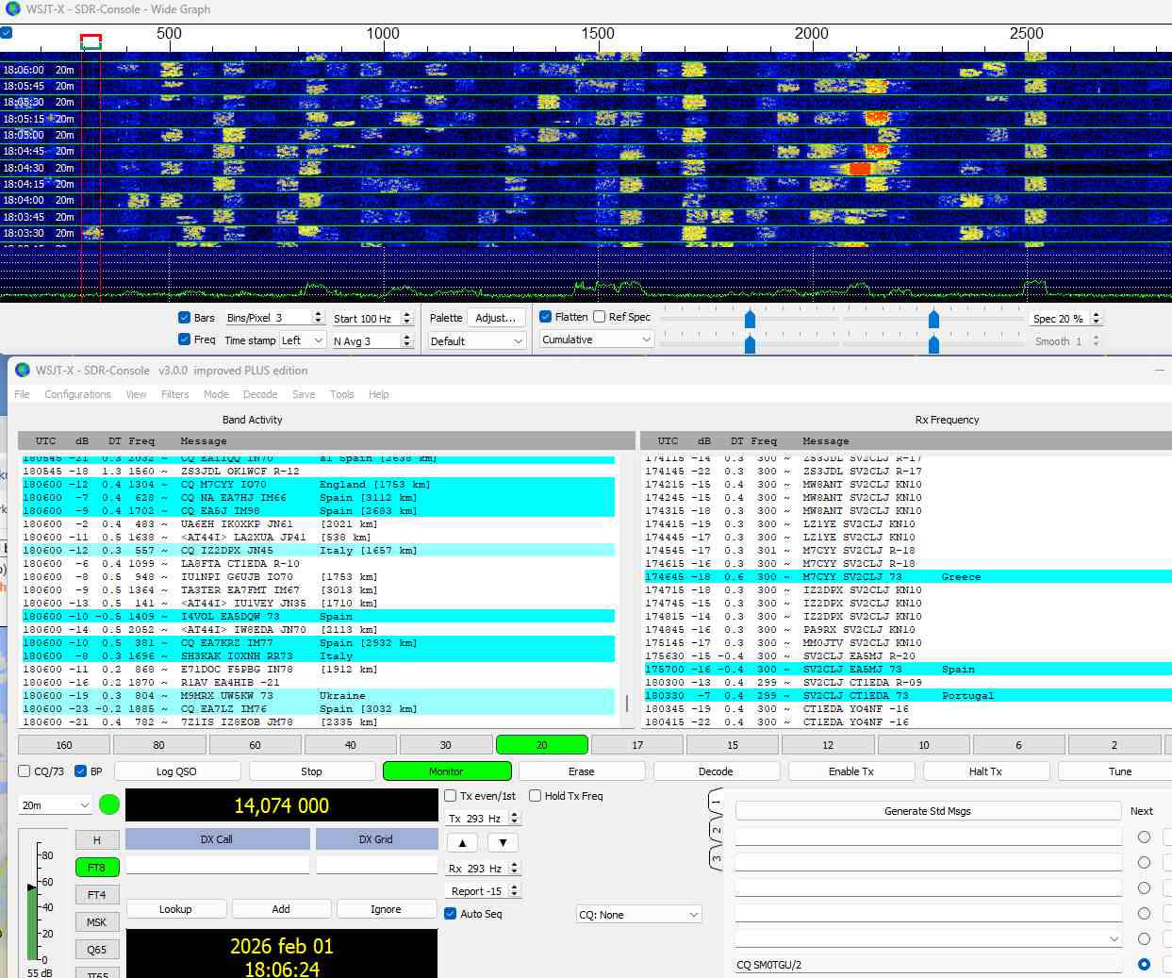Image resolution: width=1172 pixels, height=978 pixels.
Task: Open the Configurations menu
Action: click(77, 394)
